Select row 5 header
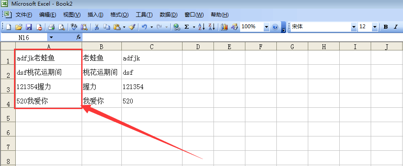 (x=8, y=115)
